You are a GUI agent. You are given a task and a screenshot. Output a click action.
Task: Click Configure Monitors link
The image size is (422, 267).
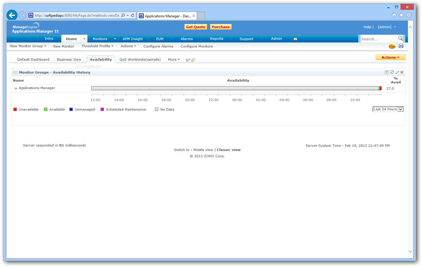click(x=197, y=46)
